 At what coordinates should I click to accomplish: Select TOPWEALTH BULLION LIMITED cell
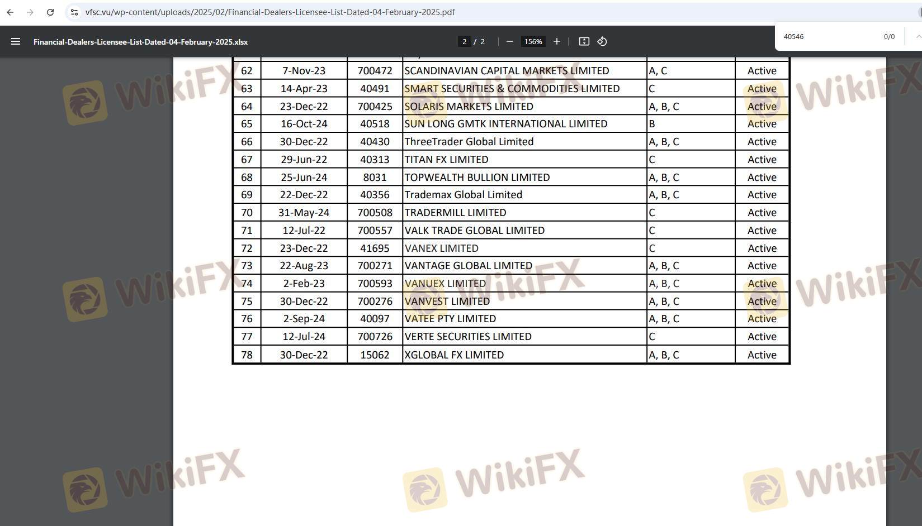click(477, 178)
